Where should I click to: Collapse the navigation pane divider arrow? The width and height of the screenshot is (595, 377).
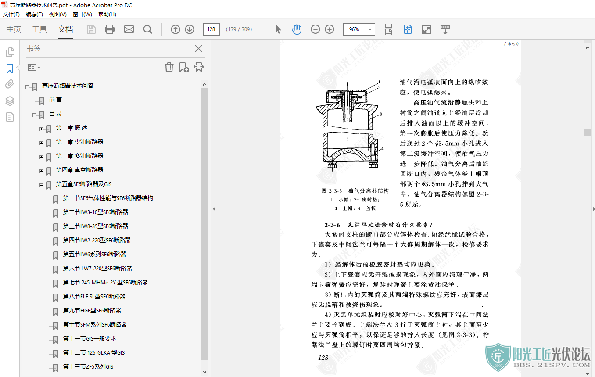(214, 209)
